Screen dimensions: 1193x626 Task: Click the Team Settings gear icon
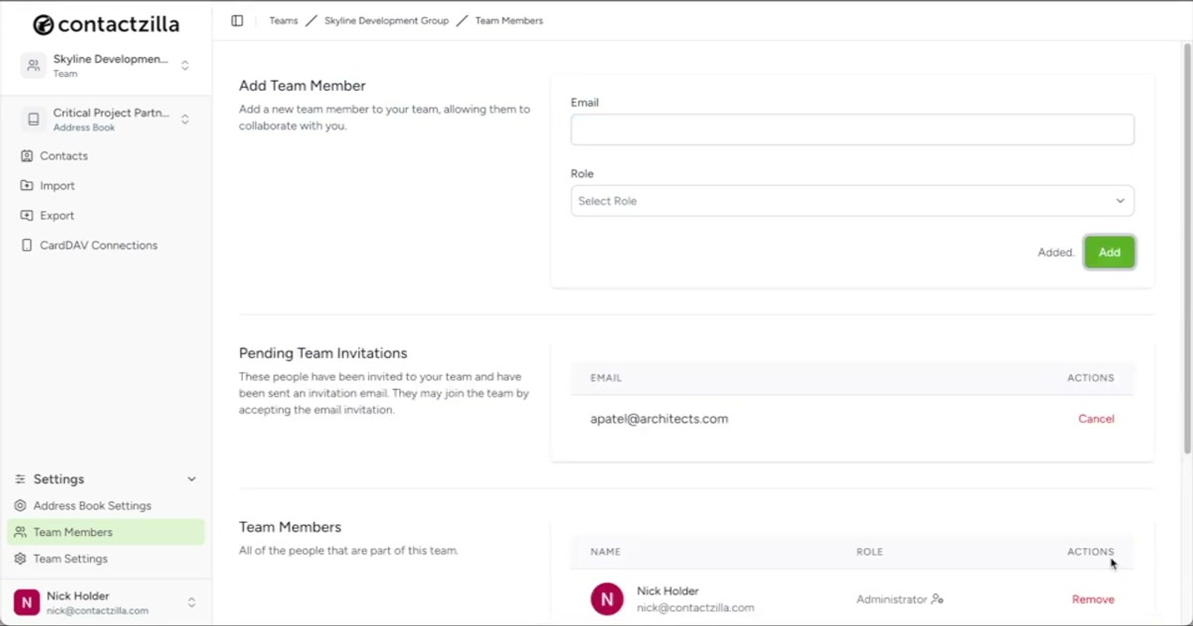point(20,558)
